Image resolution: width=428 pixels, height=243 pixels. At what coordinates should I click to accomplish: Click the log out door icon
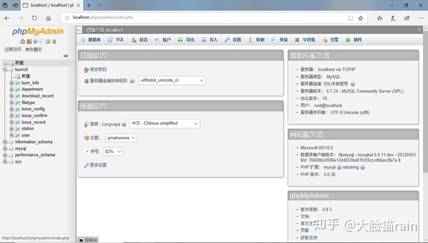[29, 41]
